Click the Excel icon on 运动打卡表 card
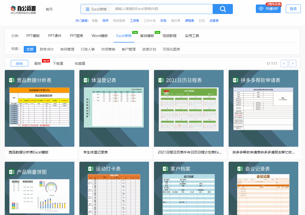 (x=91, y=169)
